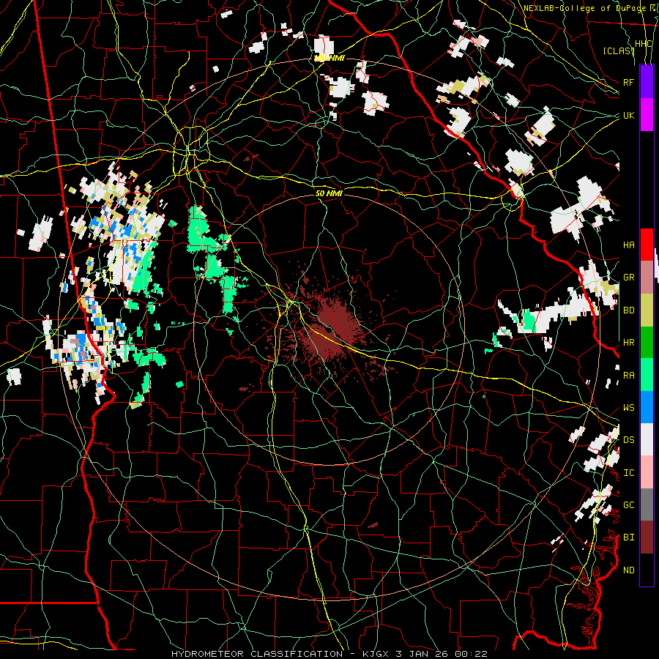Click the light pink IC legend swatch
This screenshot has height=659, width=659.
point(647,472)
